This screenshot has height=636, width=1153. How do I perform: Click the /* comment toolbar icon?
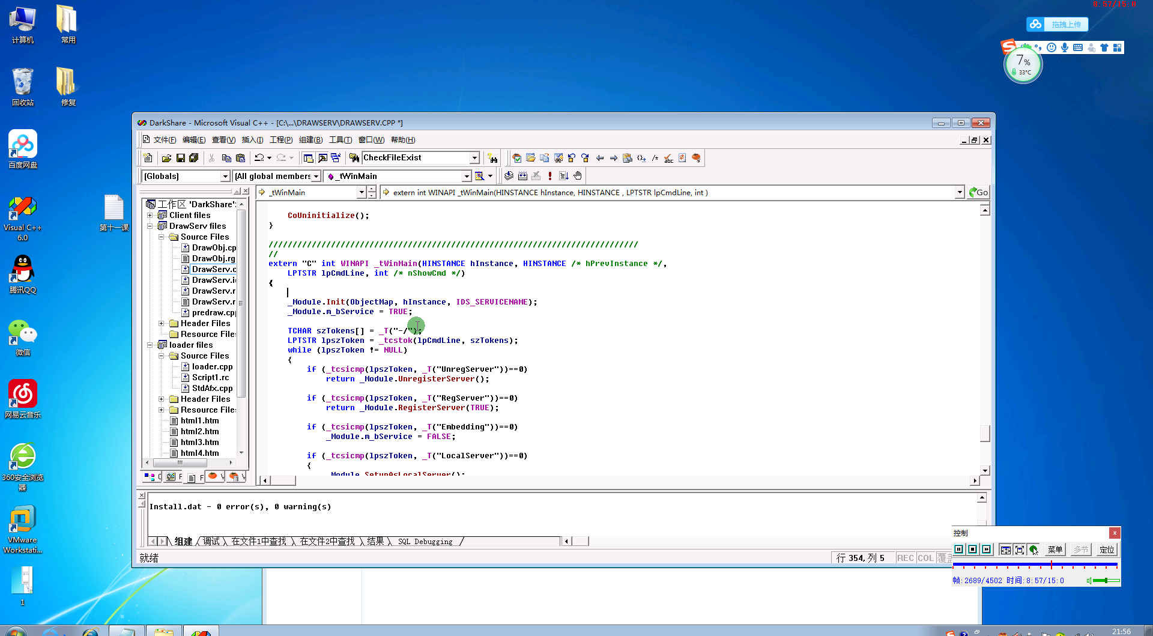[655, 158]
